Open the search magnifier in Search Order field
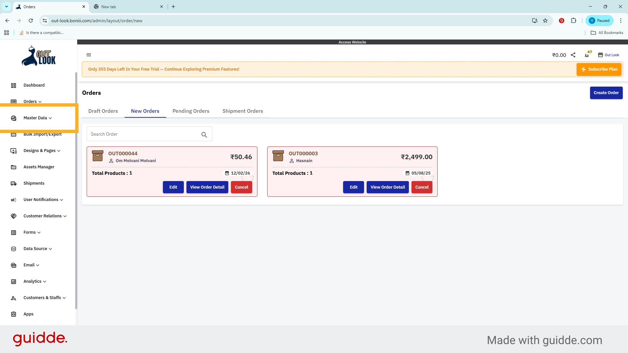Image resolution: width=628 pixels, height=353 pixels. pos(204,135)
